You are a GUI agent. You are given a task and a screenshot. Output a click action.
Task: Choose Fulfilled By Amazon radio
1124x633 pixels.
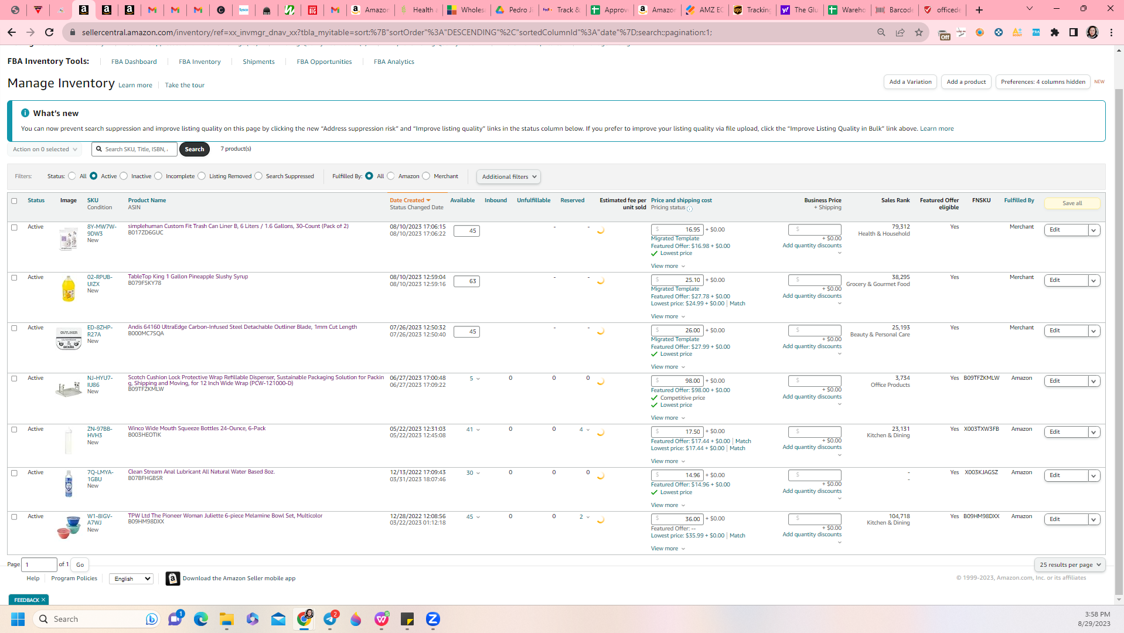(x=391, y=176)
